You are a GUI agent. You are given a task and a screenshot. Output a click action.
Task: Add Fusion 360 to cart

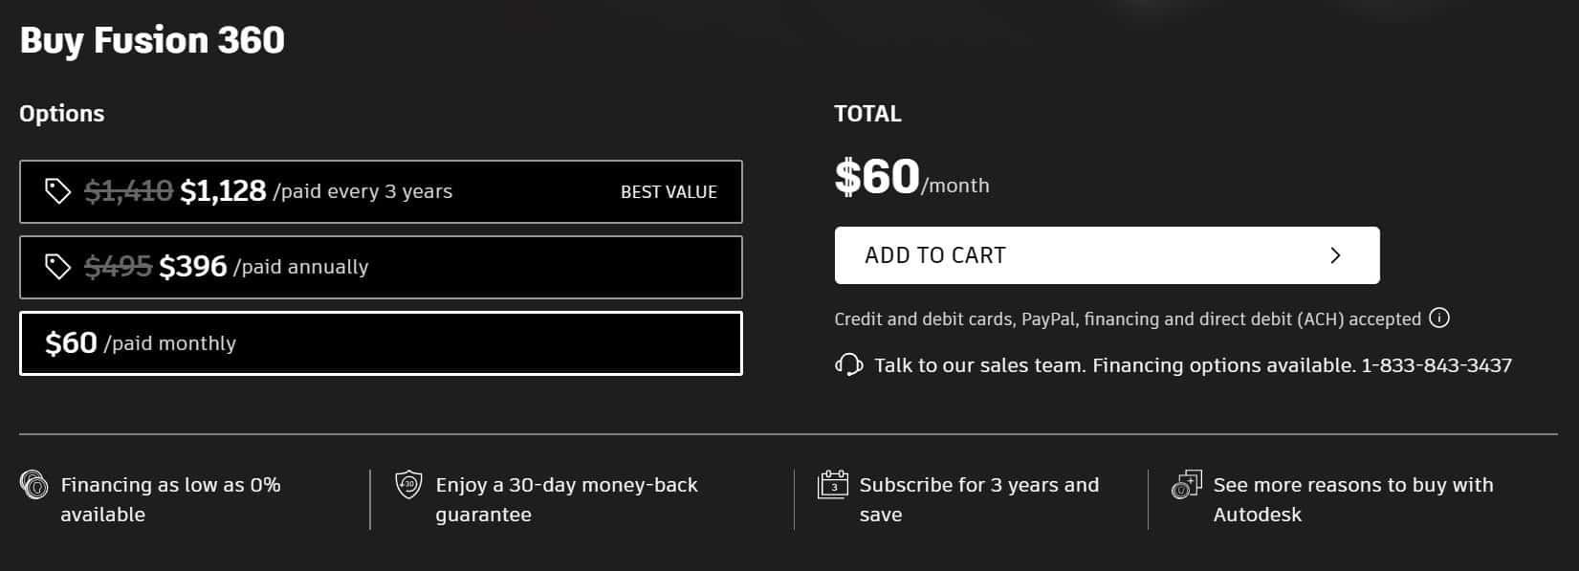click(1107, 255)
